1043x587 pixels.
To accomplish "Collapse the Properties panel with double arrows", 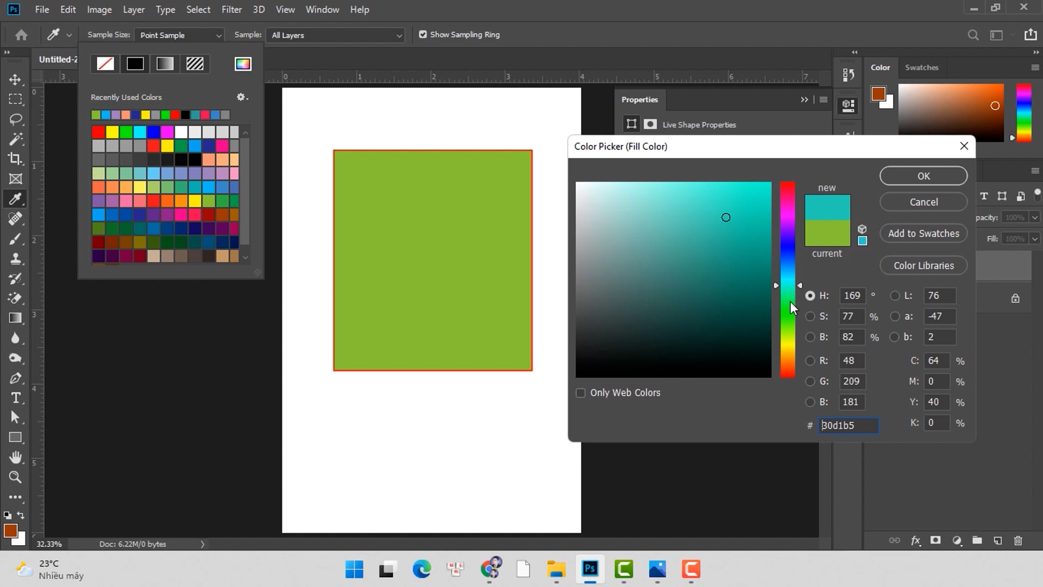I will [804, 99].
